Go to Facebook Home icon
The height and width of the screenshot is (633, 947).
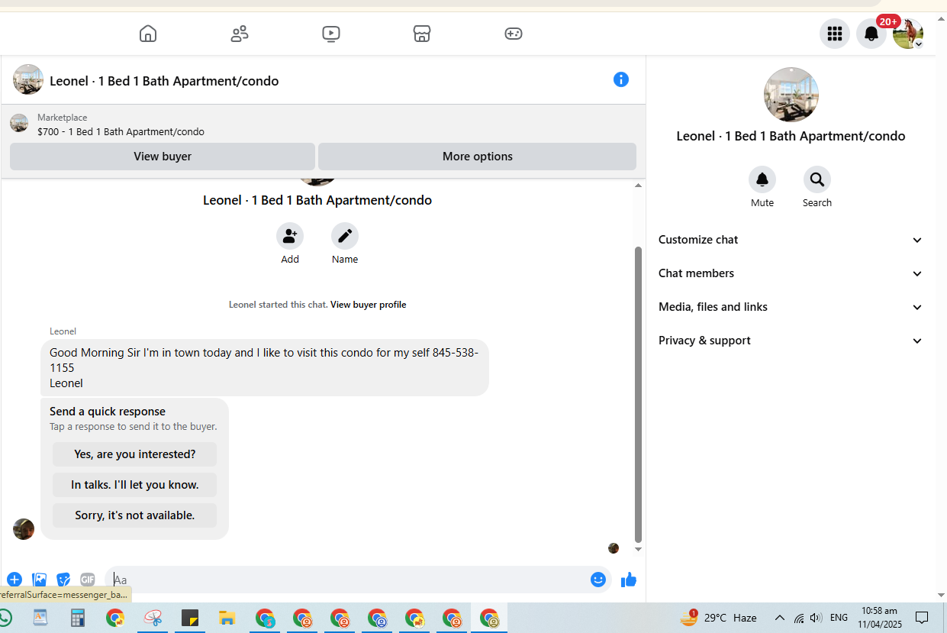148,34
